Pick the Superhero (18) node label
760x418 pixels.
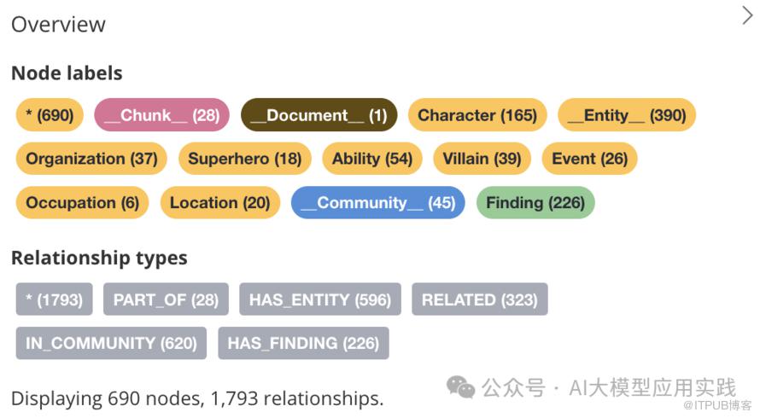tap(245, 159)
